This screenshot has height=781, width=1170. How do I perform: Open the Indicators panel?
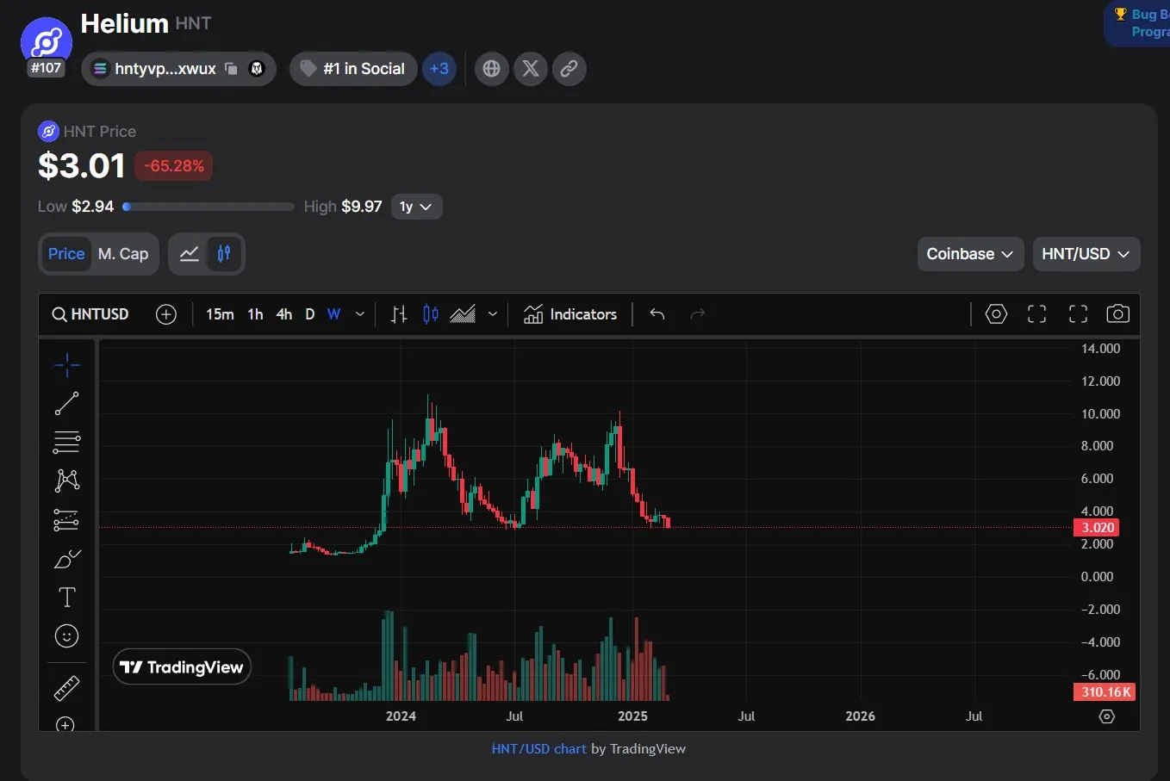coord(570,314)
